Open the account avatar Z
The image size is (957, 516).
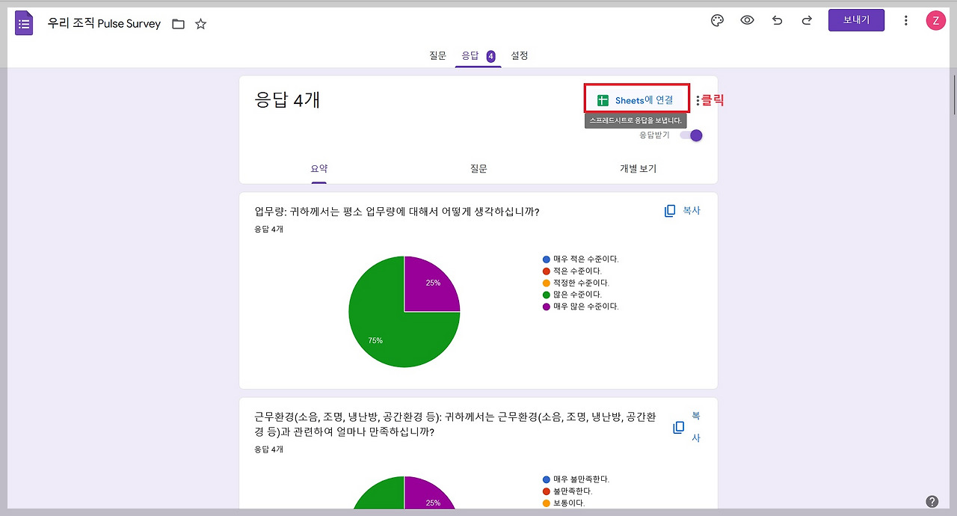935,21
